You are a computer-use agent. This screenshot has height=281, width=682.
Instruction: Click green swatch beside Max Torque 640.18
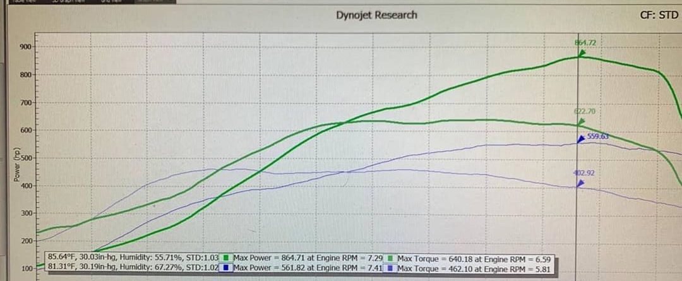point(392,258)
